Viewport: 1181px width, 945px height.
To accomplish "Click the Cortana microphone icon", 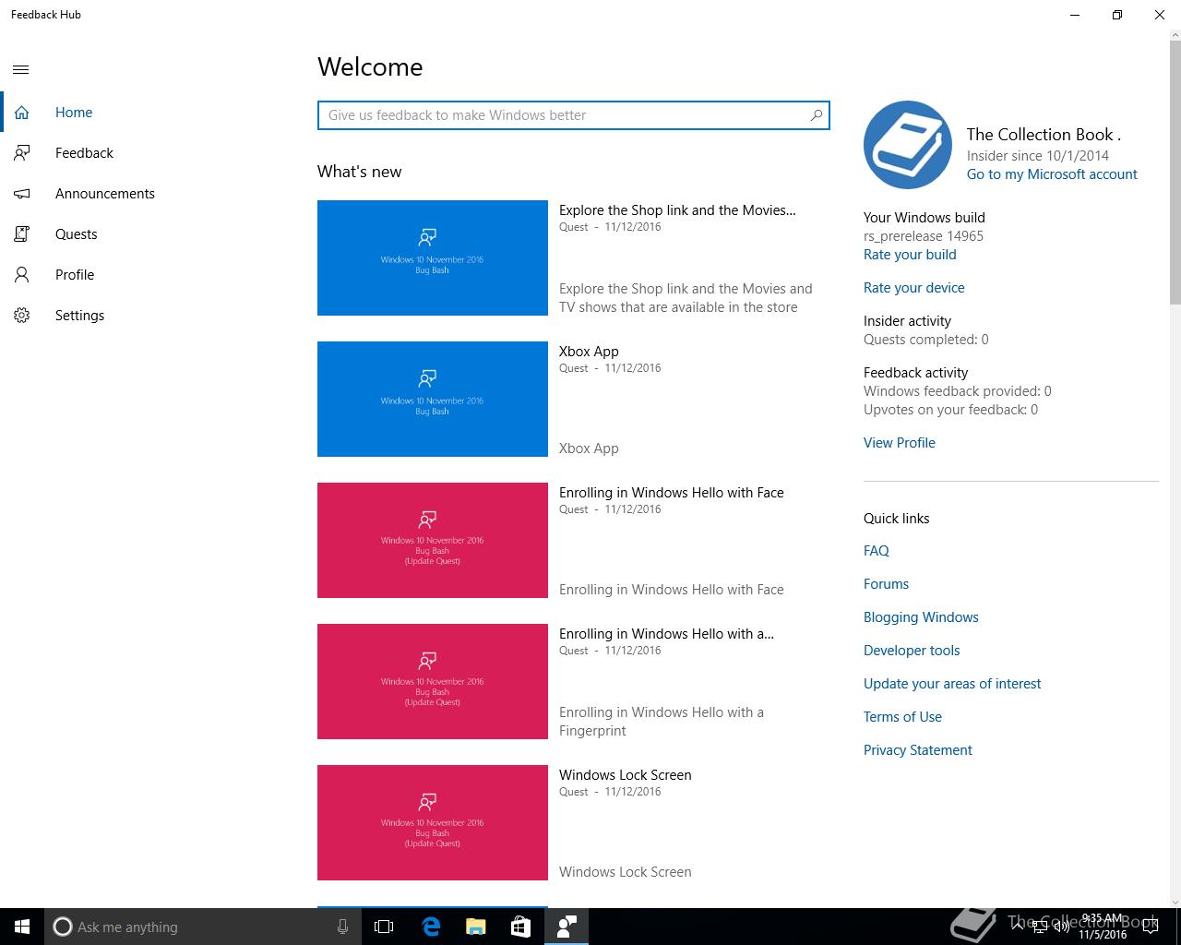I will pyautogui.click(x=342, y=927).
